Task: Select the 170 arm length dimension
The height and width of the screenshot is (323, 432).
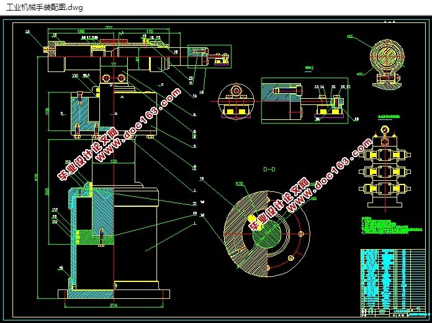Action: pyautogui.click(x=150, y=32)
